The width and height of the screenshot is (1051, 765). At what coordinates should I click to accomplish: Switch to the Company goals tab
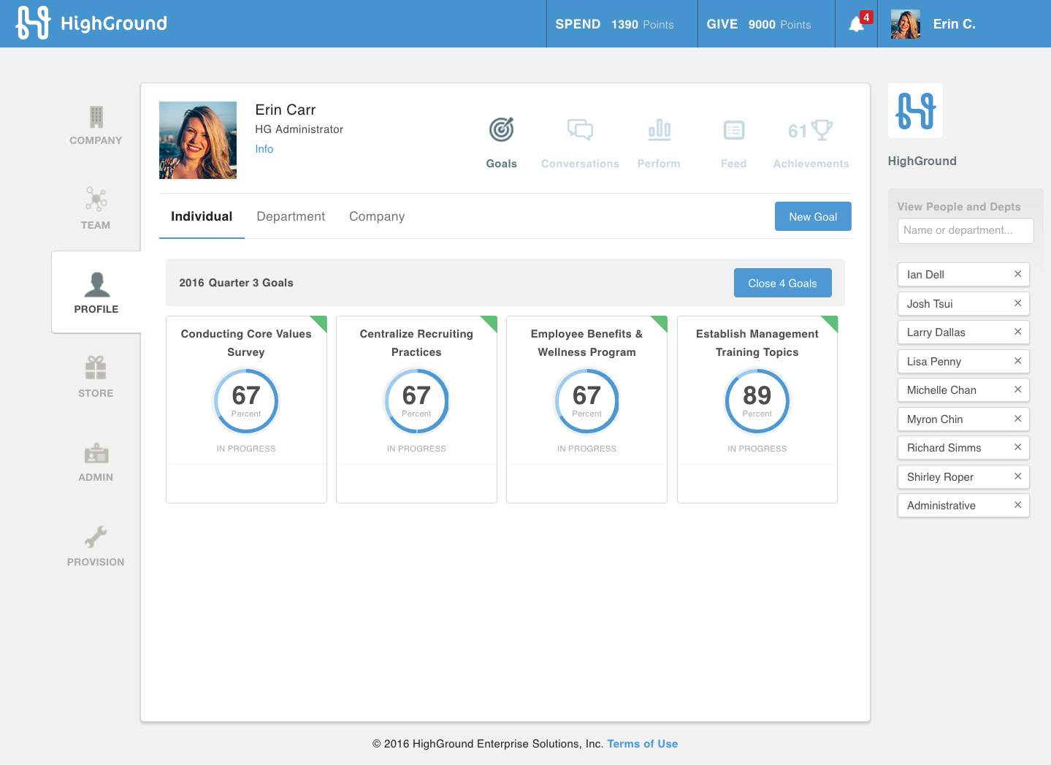click(377, 216)
